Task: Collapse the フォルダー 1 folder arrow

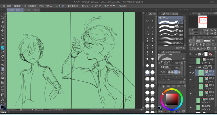Action: 196,67
